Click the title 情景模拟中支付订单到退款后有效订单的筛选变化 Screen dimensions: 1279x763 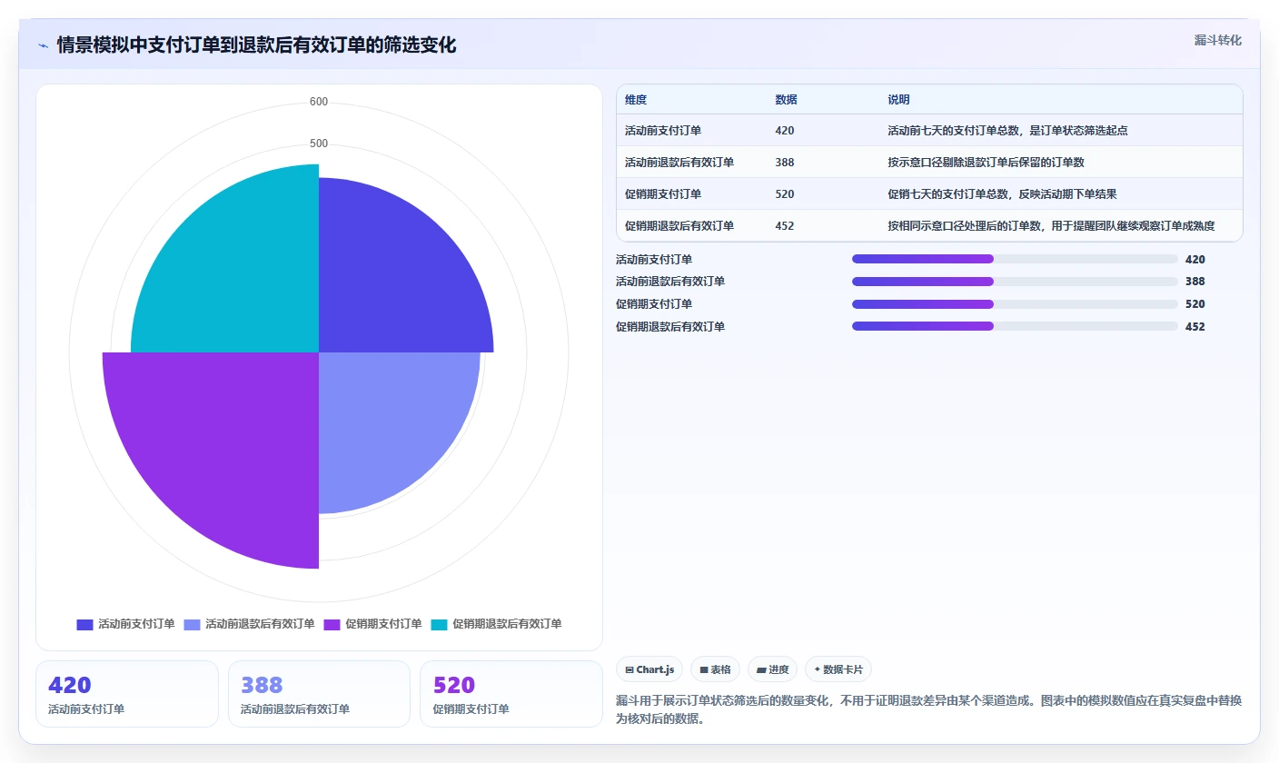click(x=257, y=45)
